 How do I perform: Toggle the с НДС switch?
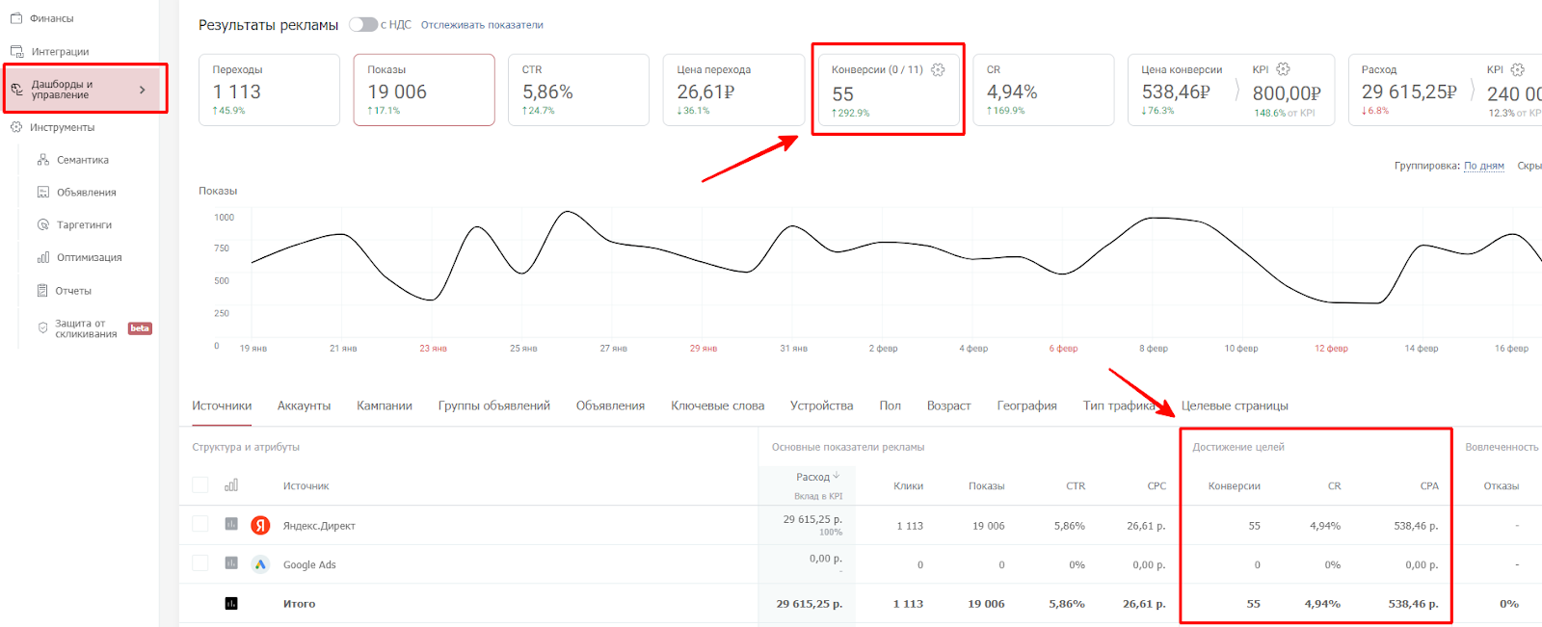(363, 25)
